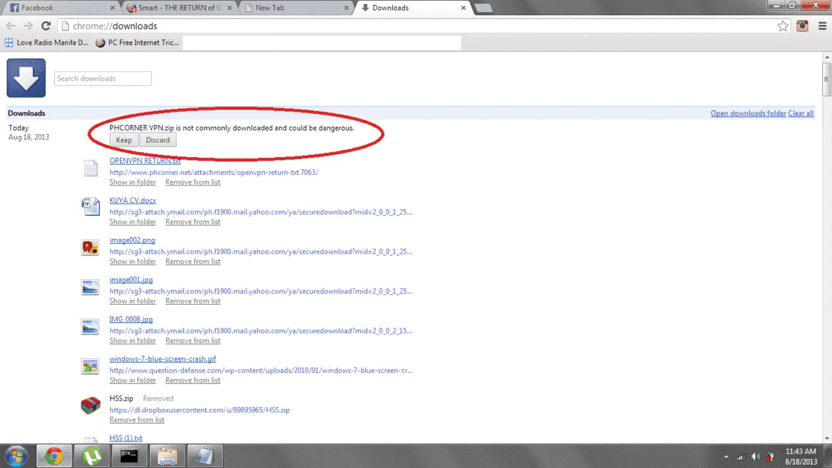832x468 pixels.
Task: Open the image002.png link
Action: (x=132, y=240)
